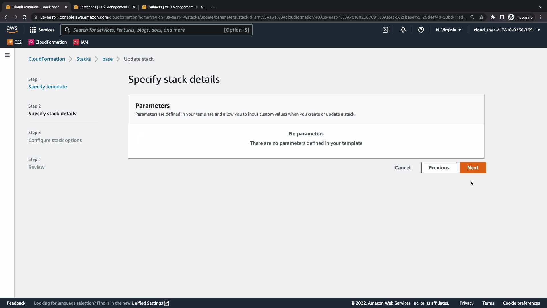Open the help question mark icon

coord(421,30)
